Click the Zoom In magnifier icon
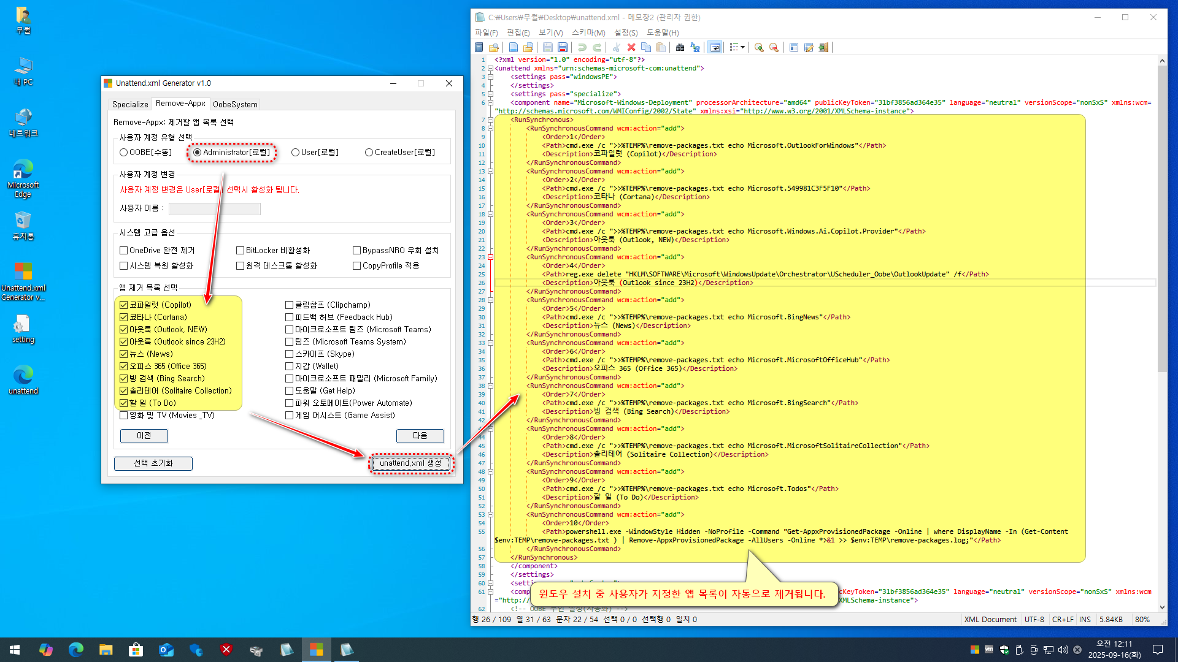This screenshot has height=662, width=1178. pyautogui.click(x=759, y=47)
